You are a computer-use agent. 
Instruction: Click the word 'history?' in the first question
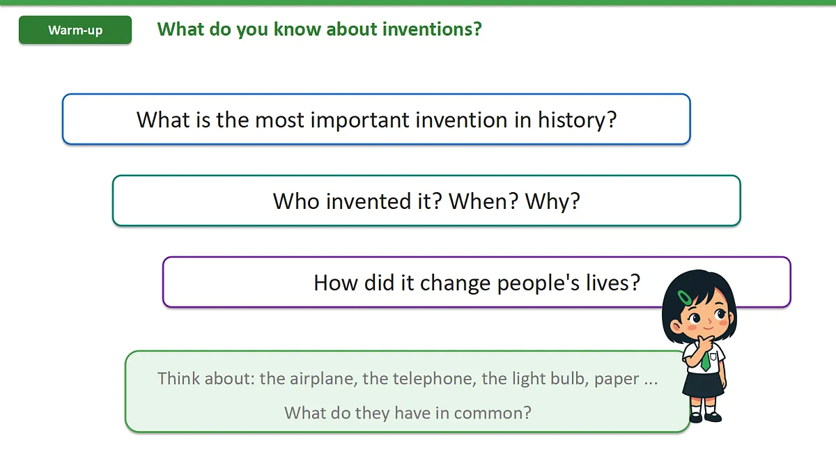(577, 120)
